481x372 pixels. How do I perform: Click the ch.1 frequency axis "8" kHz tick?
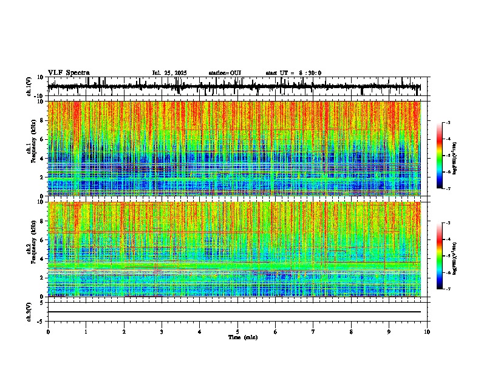43,120
